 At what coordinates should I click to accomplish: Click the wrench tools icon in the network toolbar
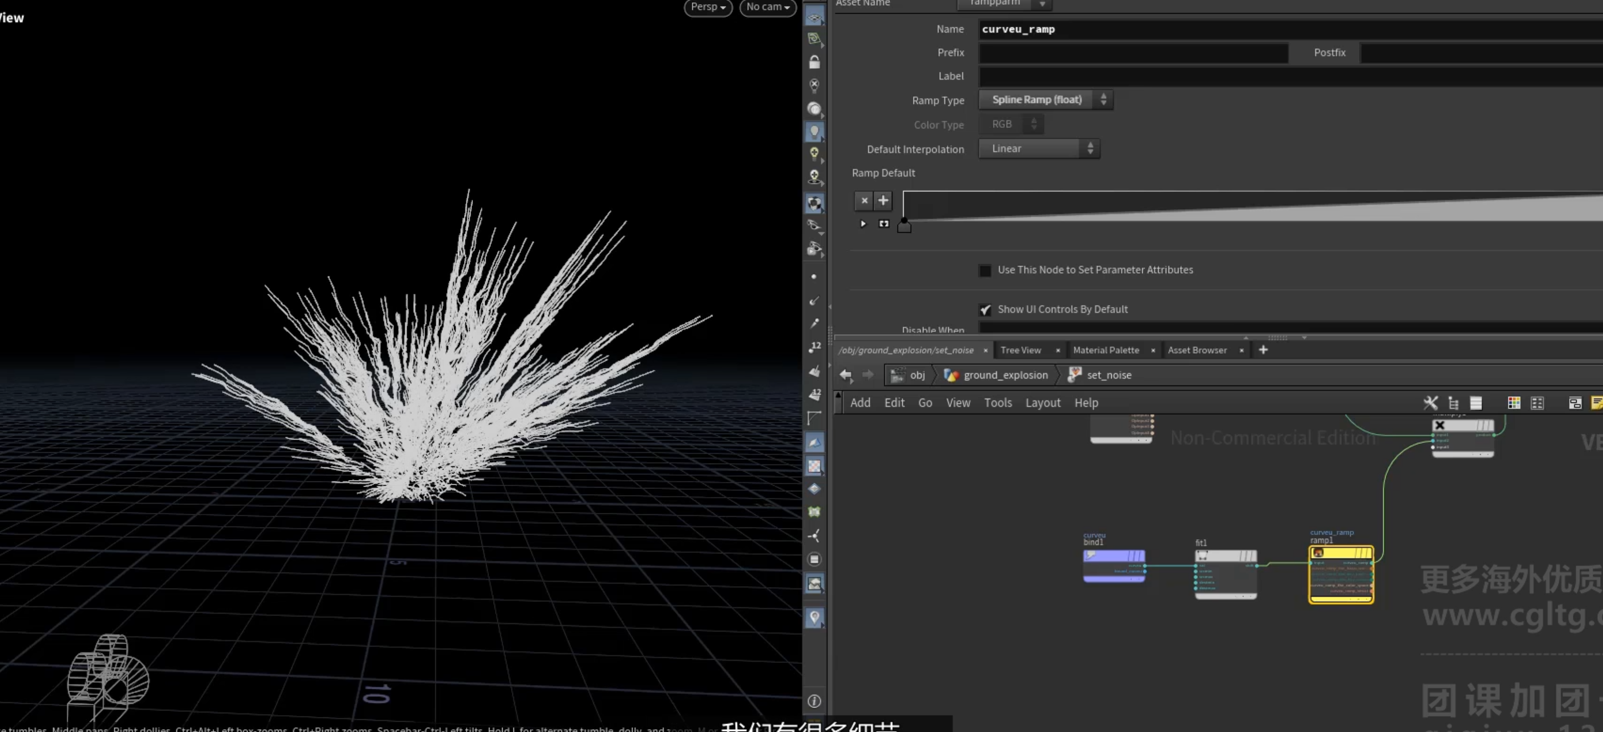(x=1430, y=403)
